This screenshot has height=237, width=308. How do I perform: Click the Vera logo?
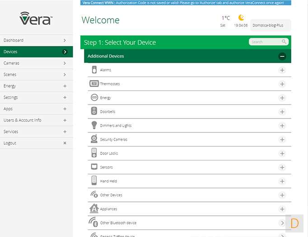click(36, 18)
